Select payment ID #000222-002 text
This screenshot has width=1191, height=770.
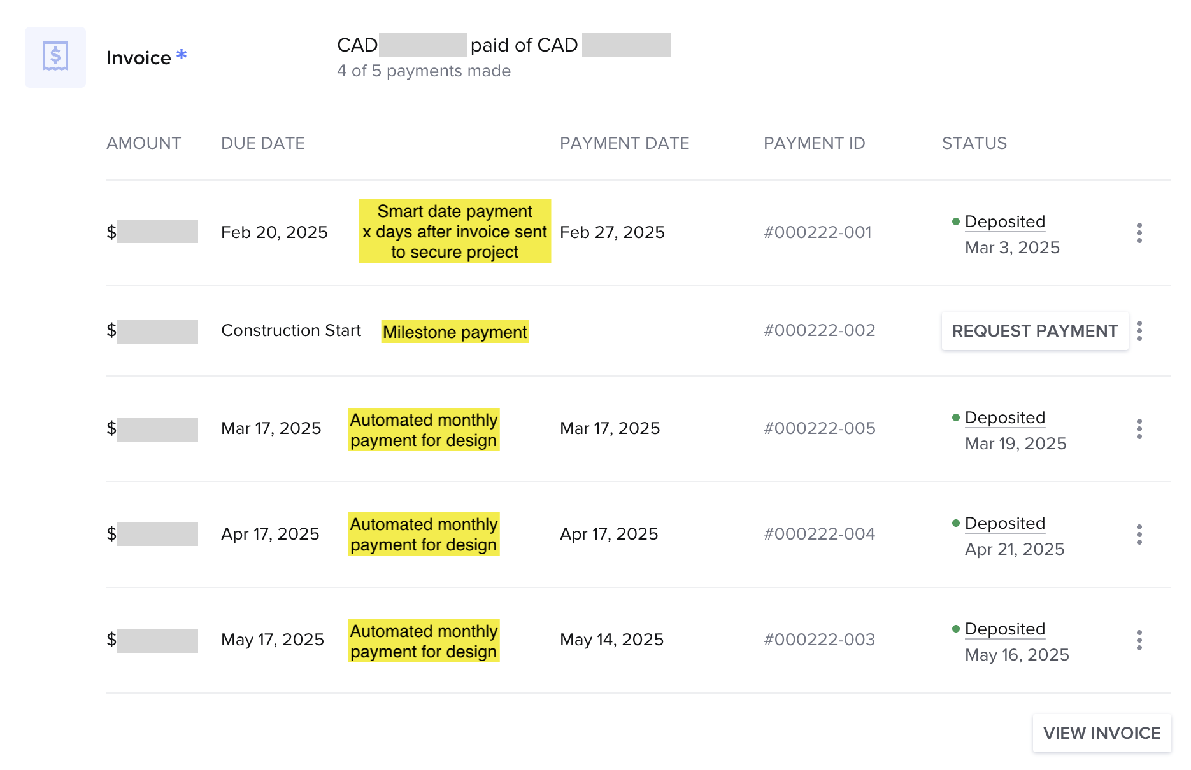(x=820, y=330)
